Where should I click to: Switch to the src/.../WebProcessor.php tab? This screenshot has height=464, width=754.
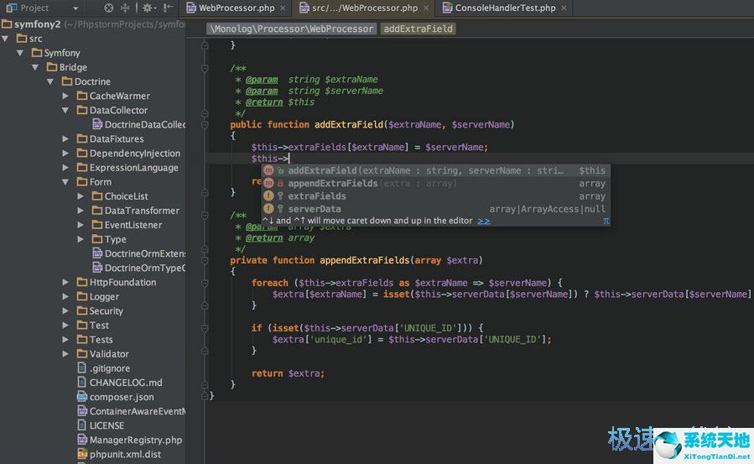point(365,8)
